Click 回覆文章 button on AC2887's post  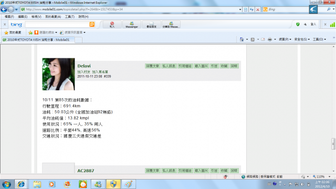point(153,171)
